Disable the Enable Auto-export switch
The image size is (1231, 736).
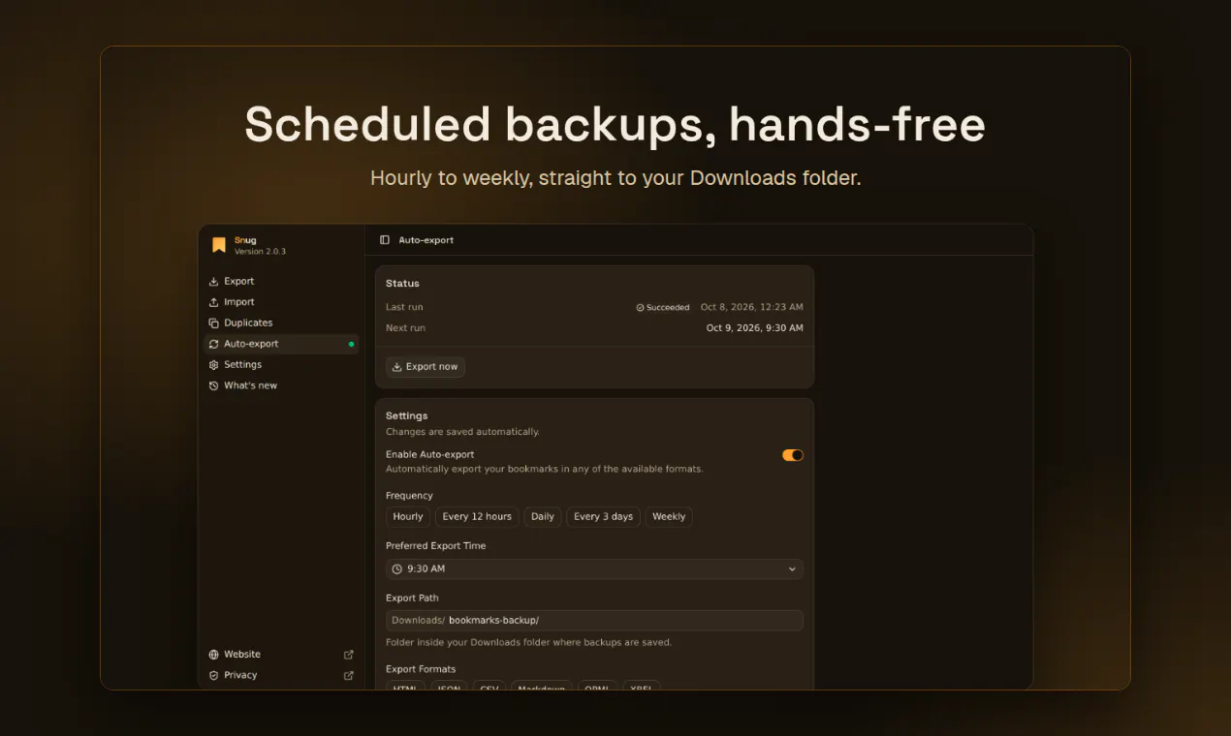click(x=793, y=455)
